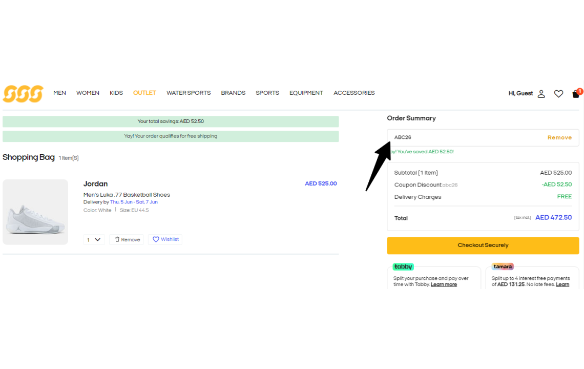584x369 pixels.
Task: Click the SSS store logo
Action: click(x=23, y=94)
